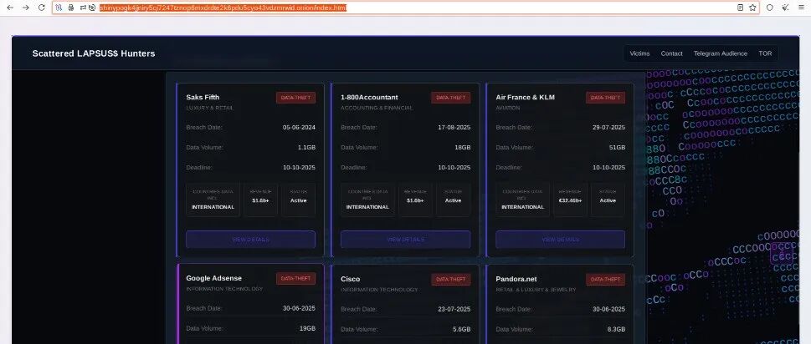Open the security level shield icon
811x344 pixels.
[770, 8]
